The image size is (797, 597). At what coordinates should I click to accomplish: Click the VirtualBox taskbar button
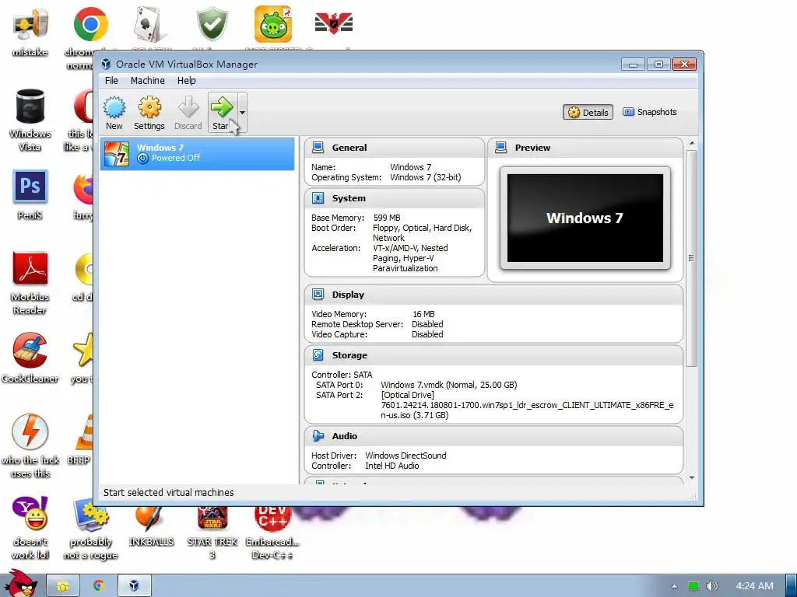pos(134,586)
